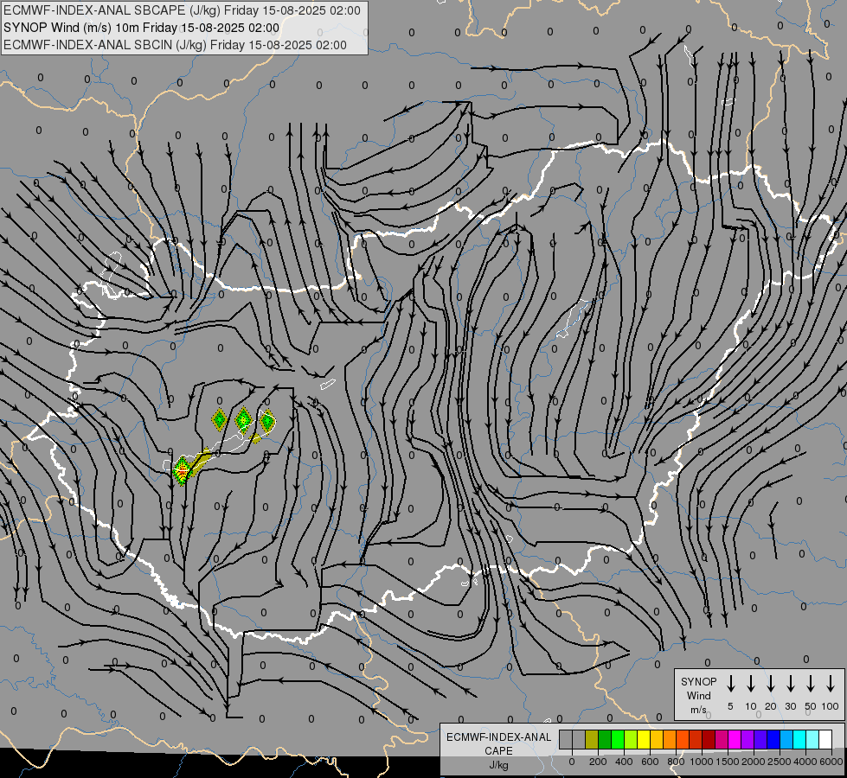The height and width of the screenshot is (778, 847).
Task: Pick the yellow-green CAPE legend swatch
Action: click(x=631, y=739)
